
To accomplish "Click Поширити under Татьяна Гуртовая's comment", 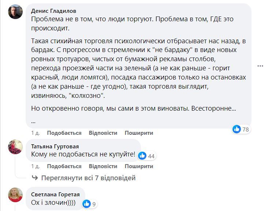I will 139,166.
